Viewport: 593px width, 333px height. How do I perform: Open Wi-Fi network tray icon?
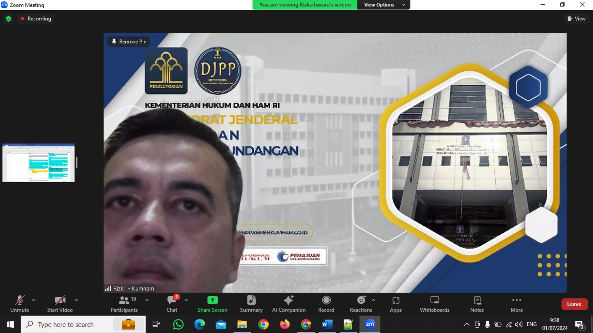509,324
